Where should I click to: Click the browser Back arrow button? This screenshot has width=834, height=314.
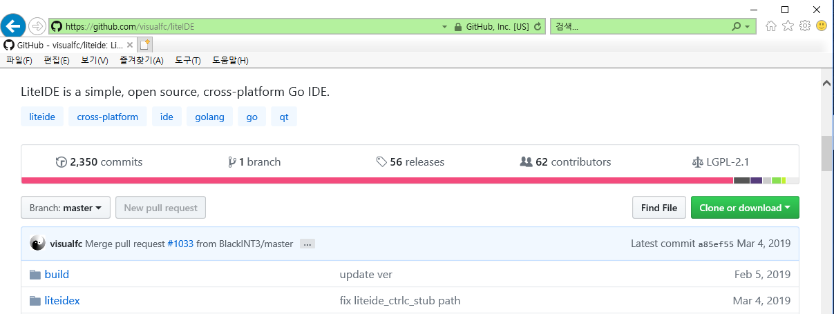click(13, 26)
